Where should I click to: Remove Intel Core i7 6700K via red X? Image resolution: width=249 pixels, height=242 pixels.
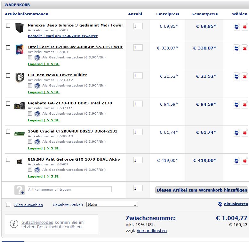245,48
